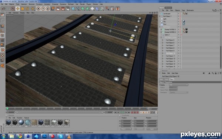Open the Orientation dropdown in Object Properties

click(x=178, y=92)
